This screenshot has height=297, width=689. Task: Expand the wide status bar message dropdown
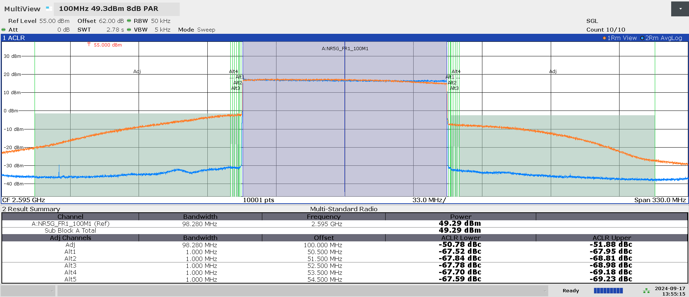(x=545, y=291)
